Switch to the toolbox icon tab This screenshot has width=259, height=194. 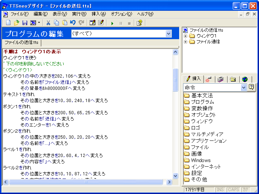221,79
